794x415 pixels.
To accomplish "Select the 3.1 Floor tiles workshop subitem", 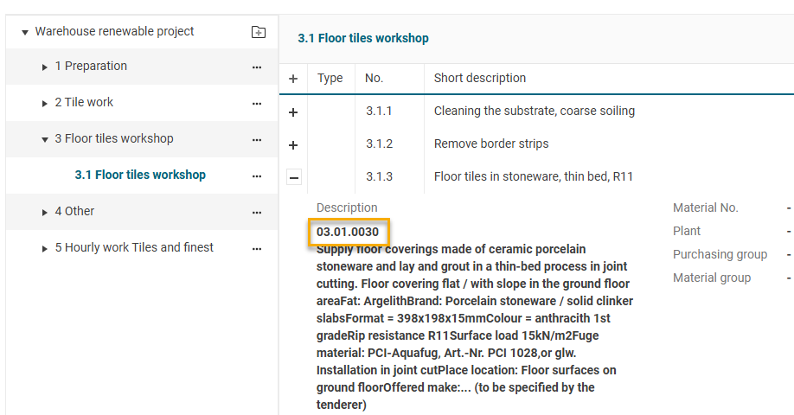I will [140, 175].
